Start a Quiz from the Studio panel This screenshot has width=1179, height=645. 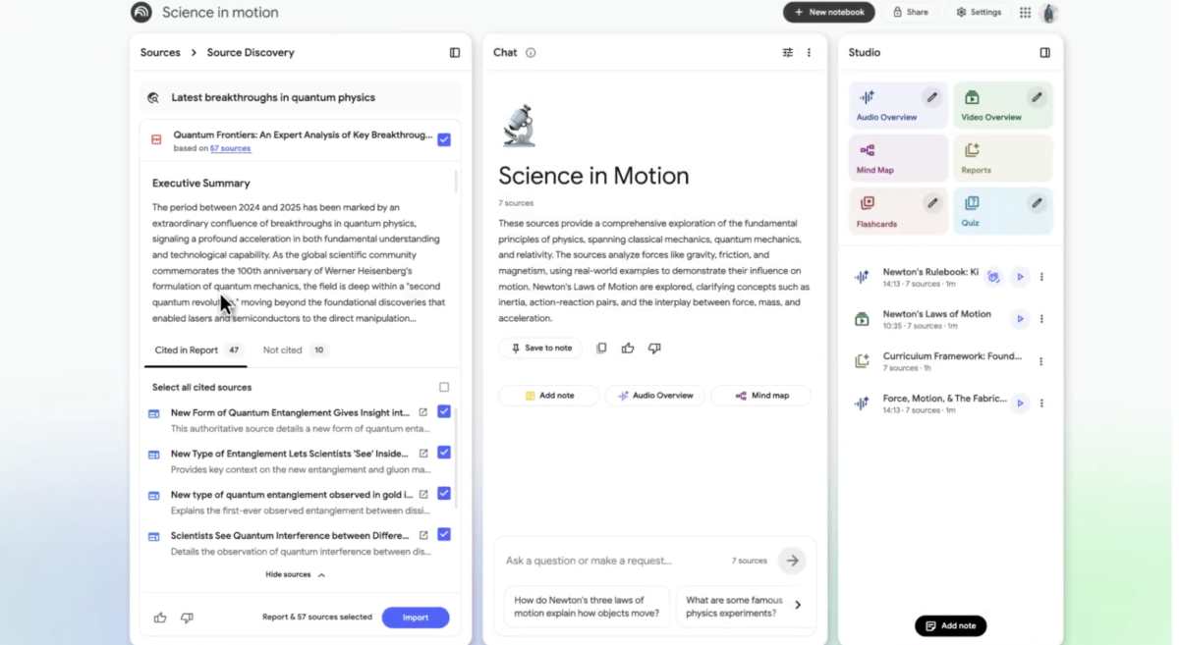tap(992, 210)
